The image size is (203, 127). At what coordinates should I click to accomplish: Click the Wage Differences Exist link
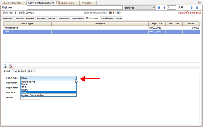[x=189, y=13]
